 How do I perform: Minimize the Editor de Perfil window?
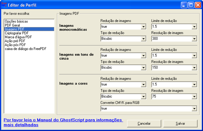pyautogui.click(x=184, y=5)
